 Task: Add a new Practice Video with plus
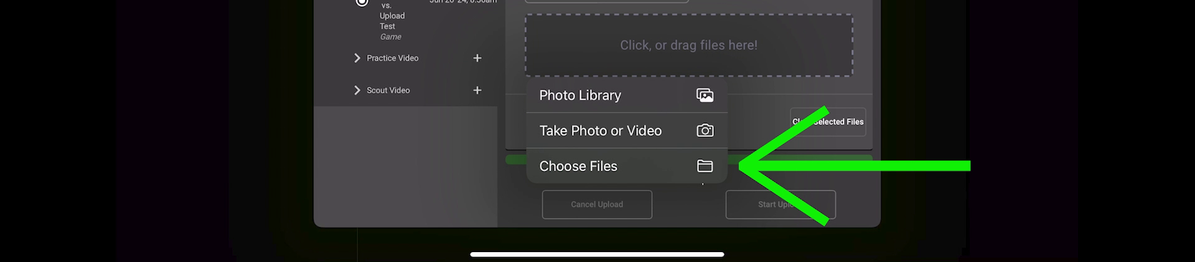pyautogui.click(x=477, y=58)
